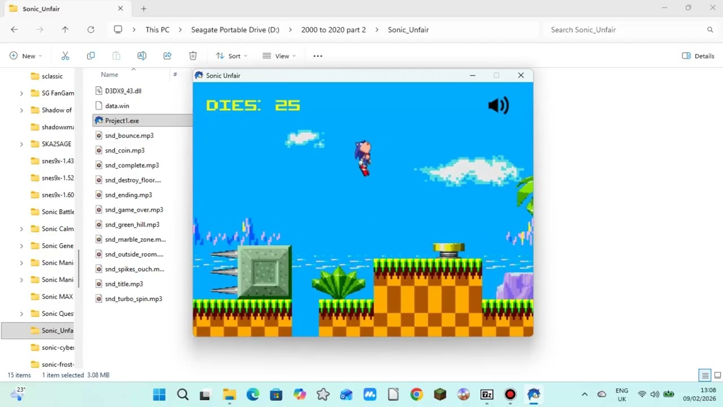
Task: Go back with the left arrow button
Action: 14,29
